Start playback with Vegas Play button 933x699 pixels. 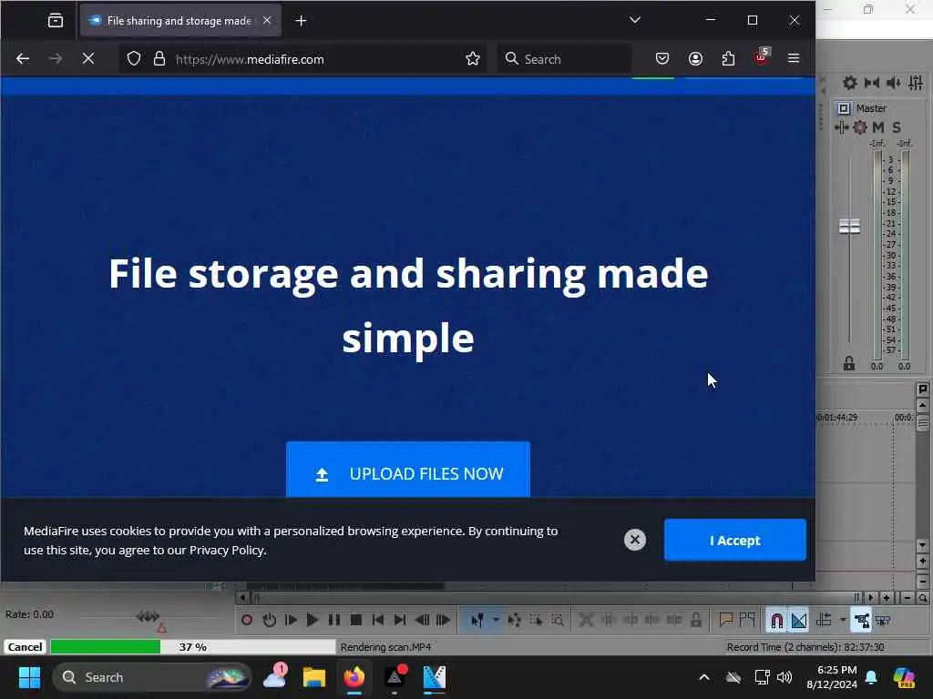pos(313,620)
